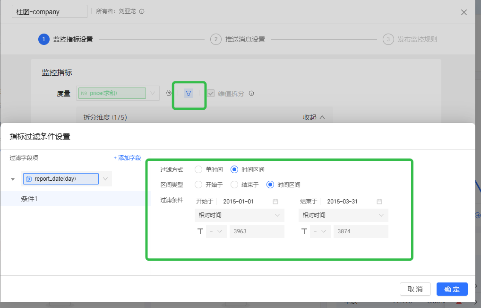Click the settings gear icon next to price field

pyautogui.click(x=169, y=93)
